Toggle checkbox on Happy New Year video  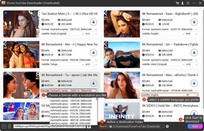pos(5,43)
